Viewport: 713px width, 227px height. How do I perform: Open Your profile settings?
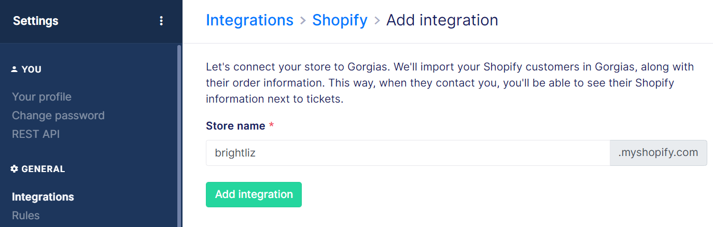[41, 97]
